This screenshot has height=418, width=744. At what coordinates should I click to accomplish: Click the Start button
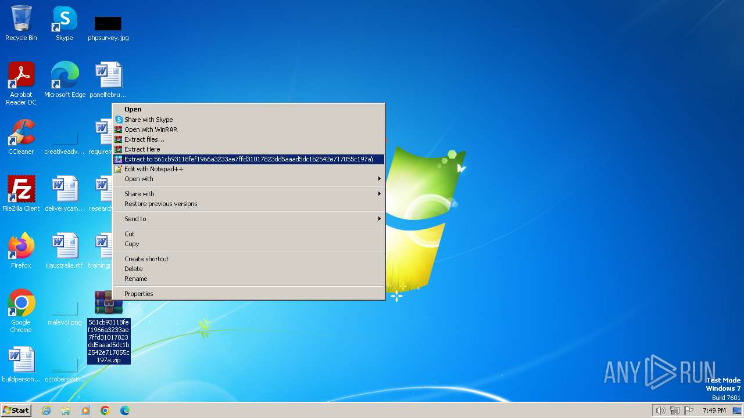click(16, 410)
